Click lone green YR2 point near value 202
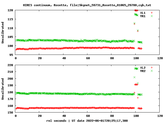This screenshot has width=165, height=123. tap(134, 77)
